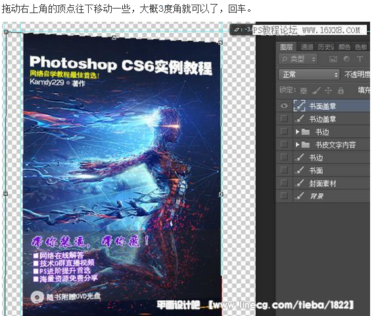This screenshot has height=316, width=376.
Task: Click the right-middle transform handle
Action: click(x=221, y=194)
